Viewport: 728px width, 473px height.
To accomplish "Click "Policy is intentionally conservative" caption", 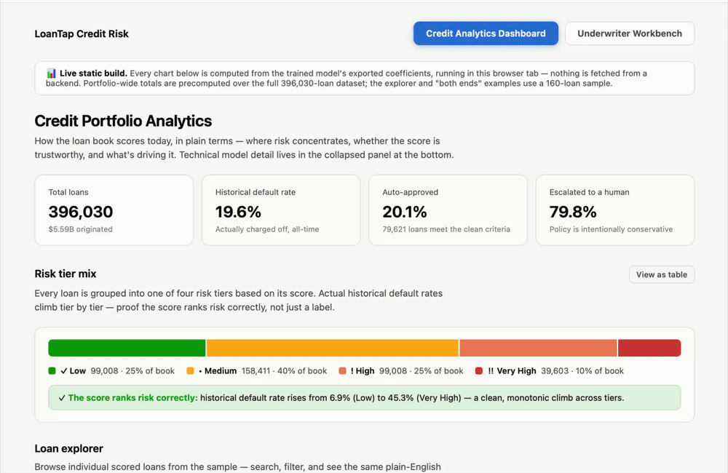I will [x=611, y=229].
